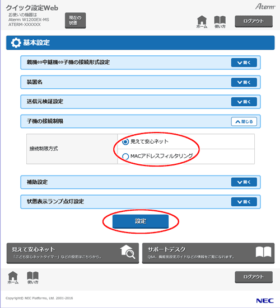
Task: Click the 状態表示ランプ点灯設定 header text
Action: (x=55, y=201)
